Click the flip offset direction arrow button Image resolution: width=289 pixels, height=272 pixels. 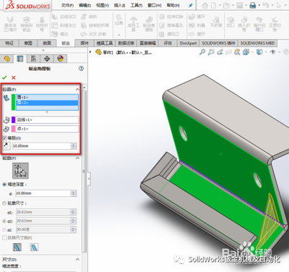pos(7,145)
